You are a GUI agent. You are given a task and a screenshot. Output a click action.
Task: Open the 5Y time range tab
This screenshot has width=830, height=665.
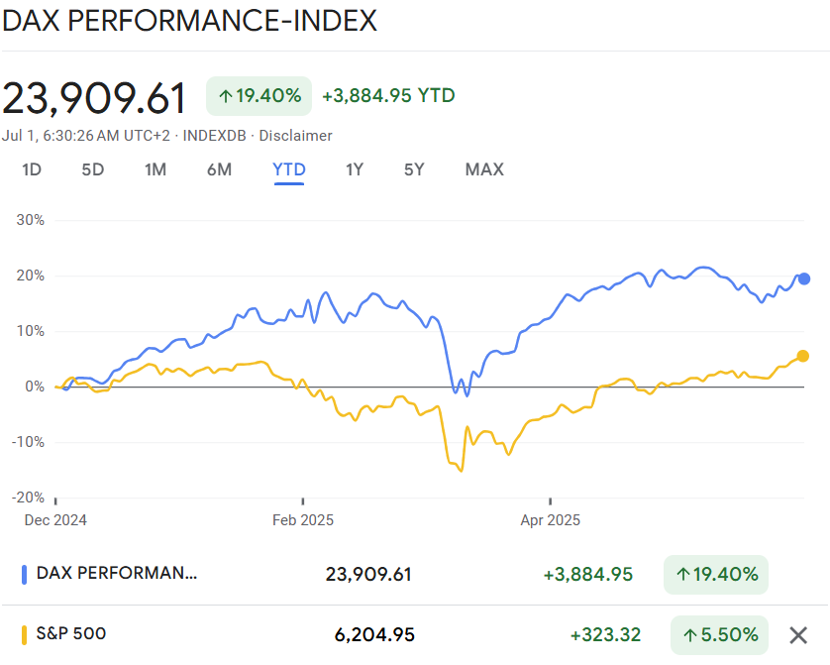point(414,169)
